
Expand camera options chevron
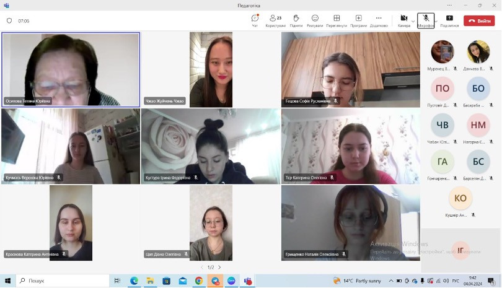pyautogui.click(x=413, y=22)
